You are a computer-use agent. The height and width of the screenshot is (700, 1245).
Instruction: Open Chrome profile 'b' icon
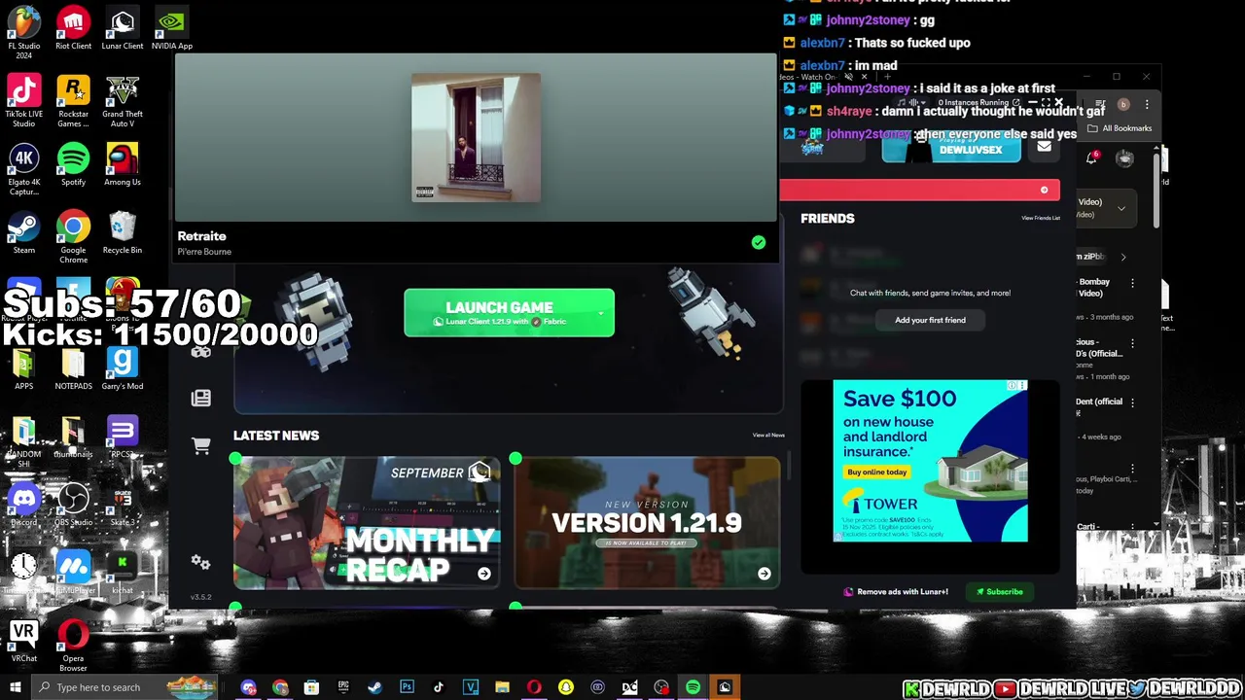pos(1123,104)
